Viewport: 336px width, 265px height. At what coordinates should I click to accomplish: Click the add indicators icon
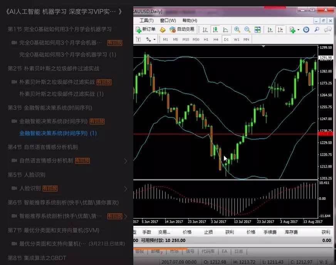click(x=292, y=30)
